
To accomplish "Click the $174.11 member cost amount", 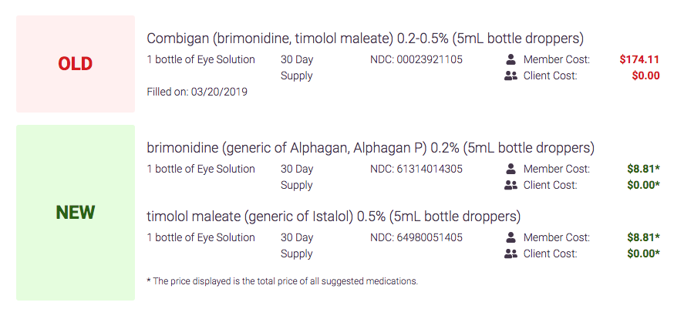I will coord(639,60).
